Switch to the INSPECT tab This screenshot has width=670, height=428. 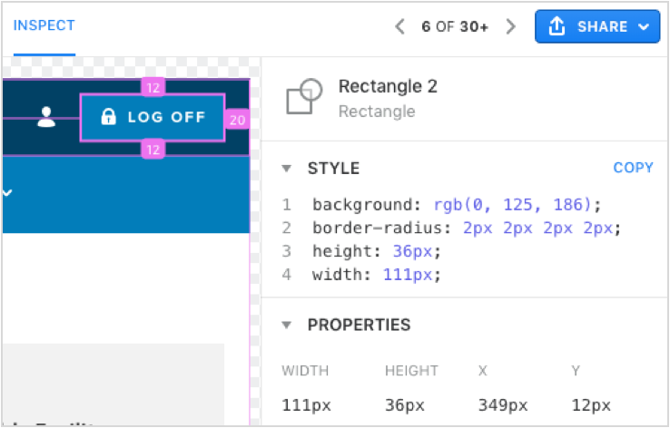click(44, 26)
